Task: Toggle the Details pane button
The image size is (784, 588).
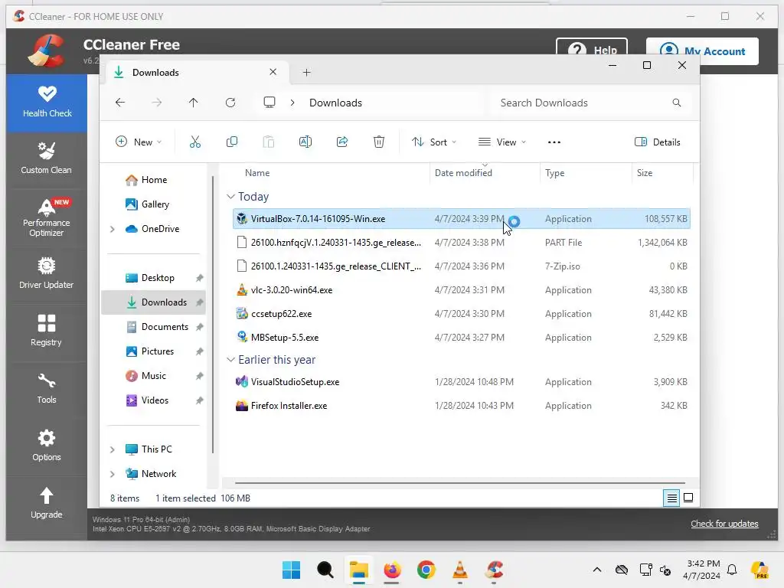Action: point(657,142)
